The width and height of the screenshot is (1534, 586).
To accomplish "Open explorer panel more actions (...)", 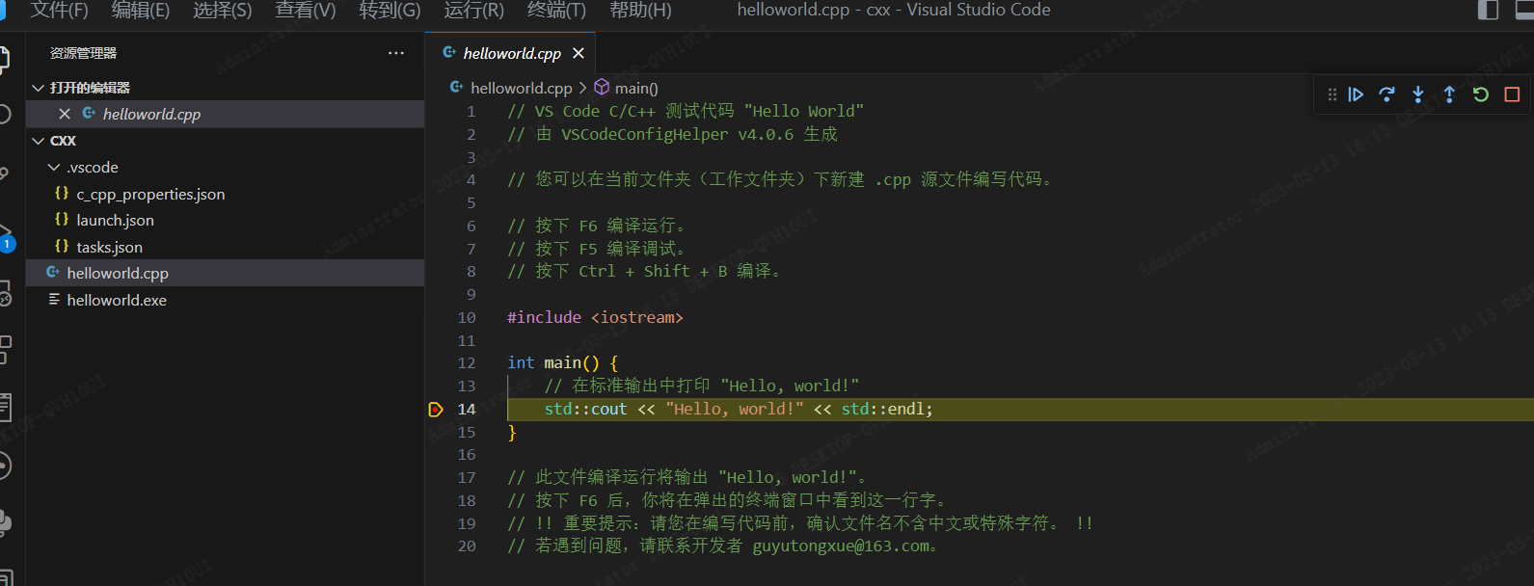I will click(x=396, y=53).
